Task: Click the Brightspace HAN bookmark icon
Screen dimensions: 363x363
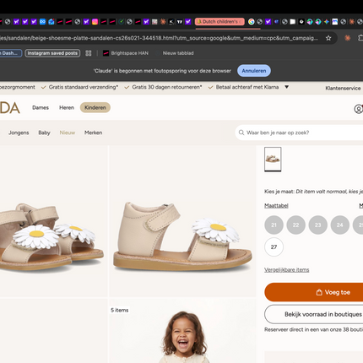Action: click(x=106, y=53)
